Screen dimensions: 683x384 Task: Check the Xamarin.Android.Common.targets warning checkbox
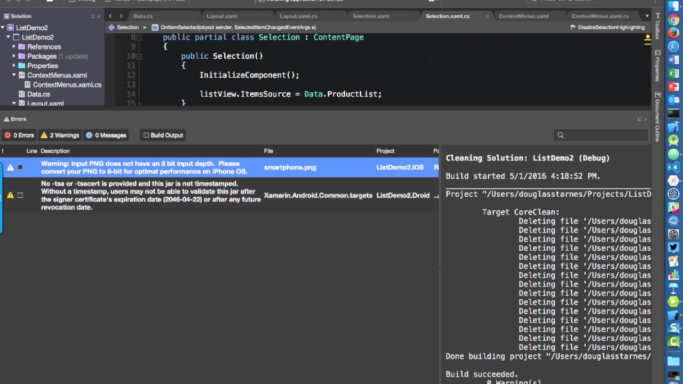coord(20,195)
